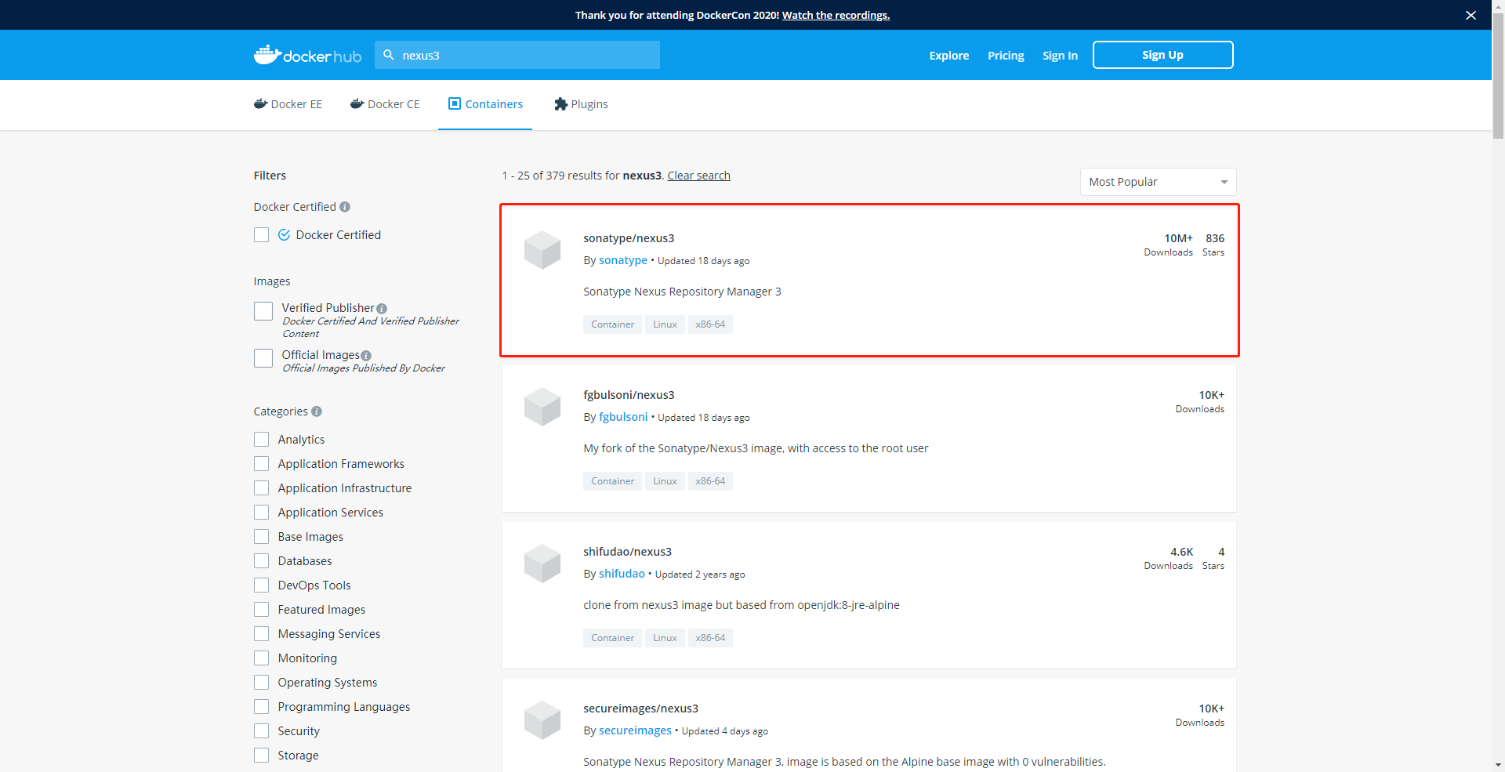Open the fgbulsoni/nexus3 repository title

629,395
